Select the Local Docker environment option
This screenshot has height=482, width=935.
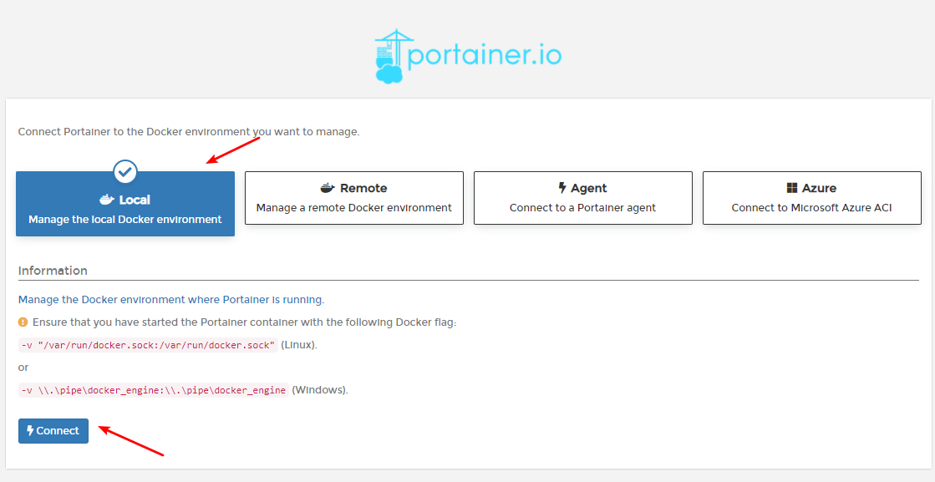pyautogui.click(x=125, y=204)
